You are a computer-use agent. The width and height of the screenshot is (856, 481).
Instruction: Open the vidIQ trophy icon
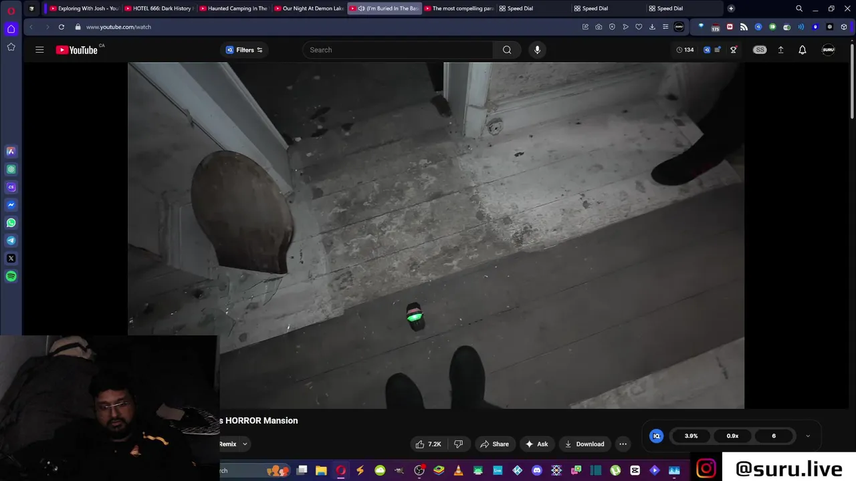pyautogui.click(x=734, y=50)
